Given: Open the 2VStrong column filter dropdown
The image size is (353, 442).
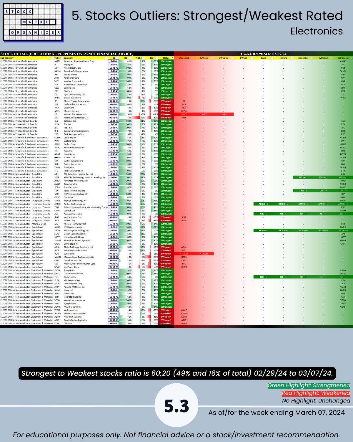Looking at the screenshot, I should (331, 58).
